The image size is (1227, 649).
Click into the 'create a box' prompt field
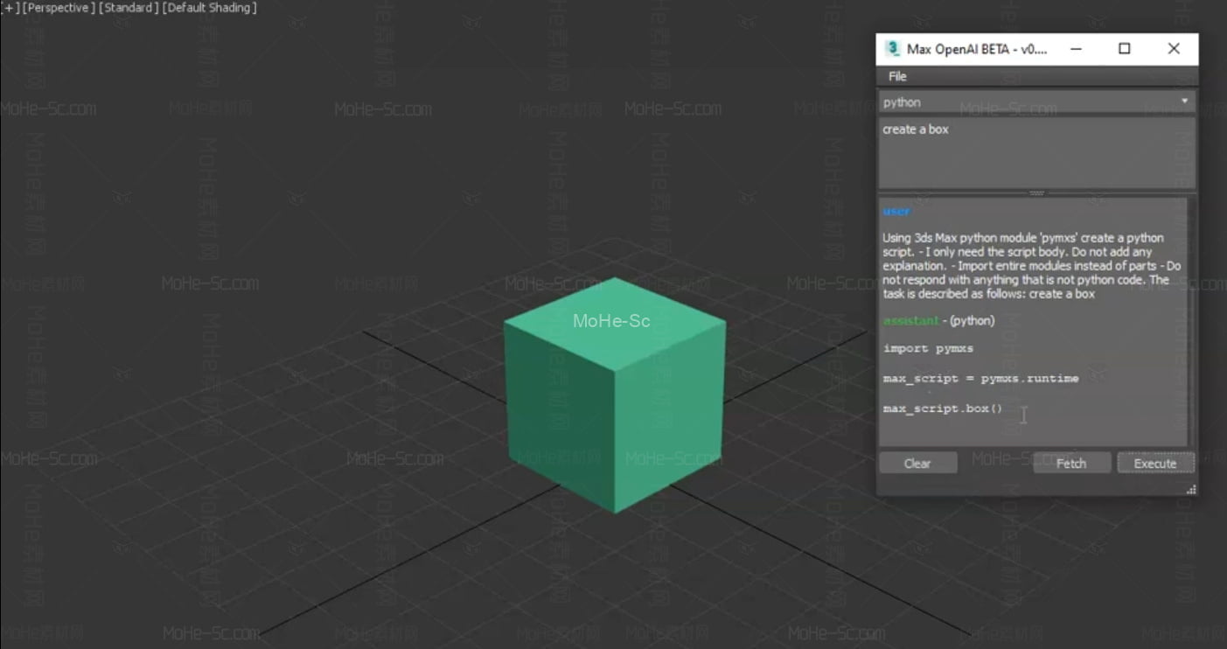(1036, 153)
